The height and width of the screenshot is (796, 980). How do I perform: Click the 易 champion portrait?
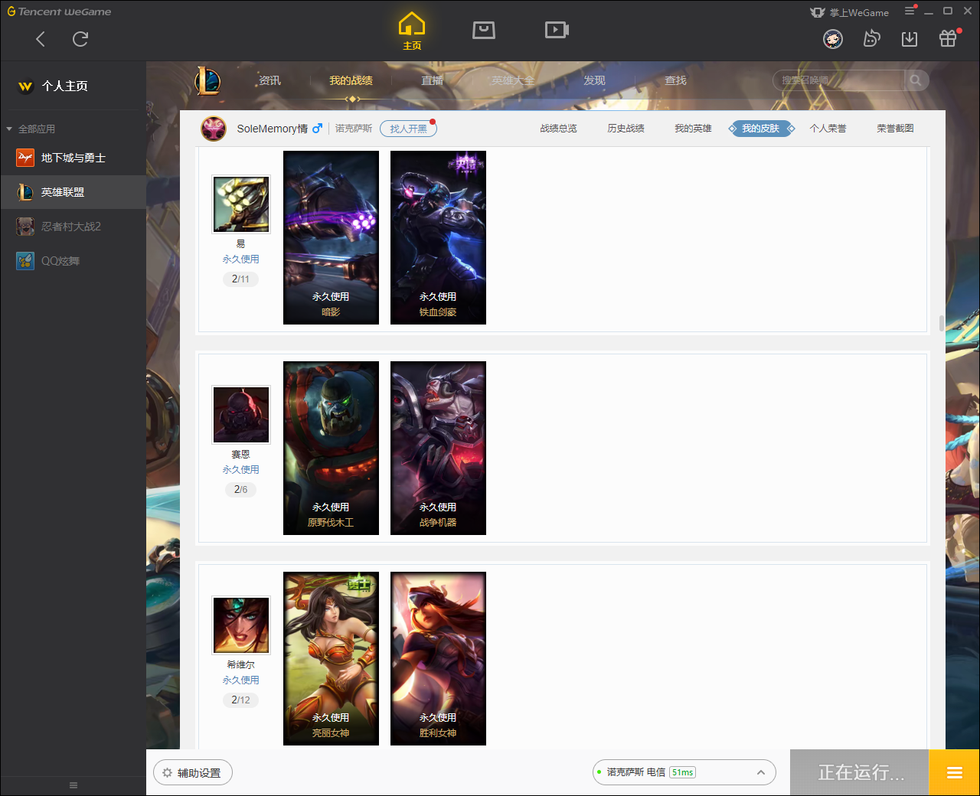coord(241,204)
